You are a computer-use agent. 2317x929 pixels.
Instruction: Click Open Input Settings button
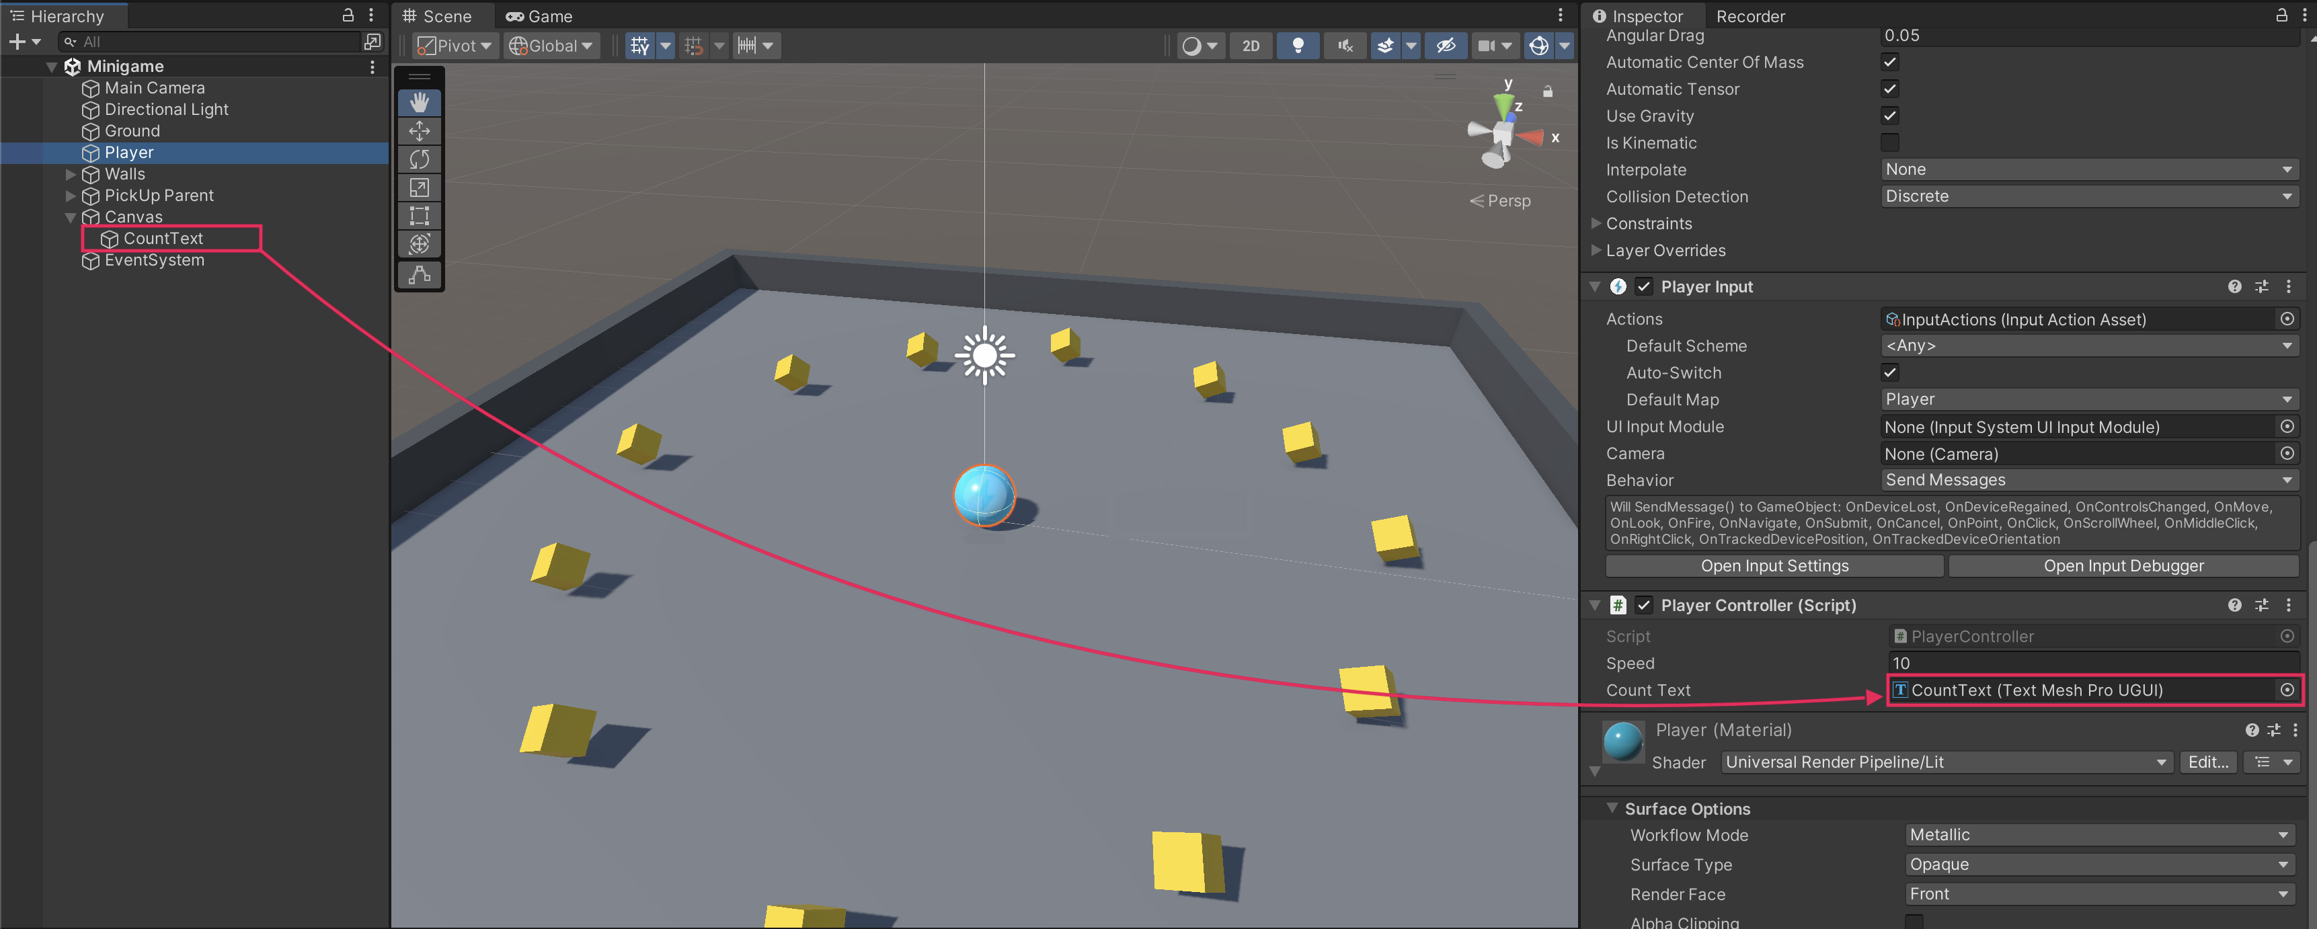click(x=1774, y=566)
